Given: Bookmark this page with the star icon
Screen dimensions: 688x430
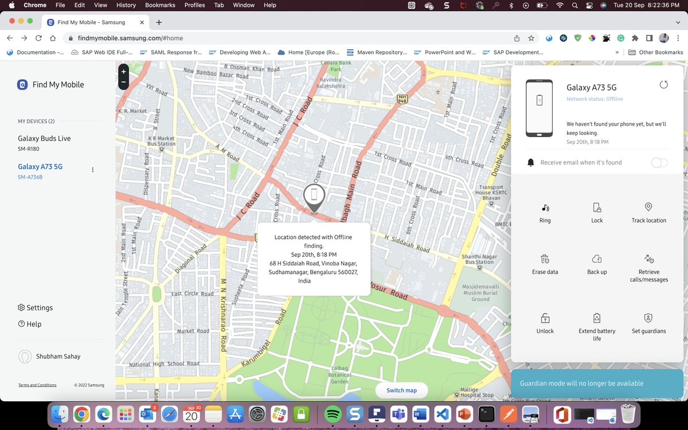Looking at the screenshot, I should click(x=531, y=38).
